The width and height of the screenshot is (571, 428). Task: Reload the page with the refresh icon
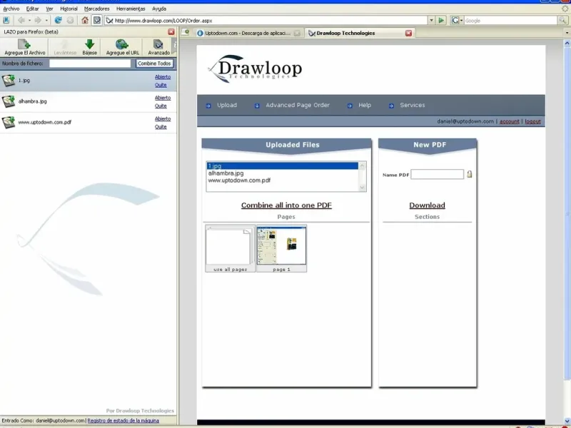click(x=58, y=21)
